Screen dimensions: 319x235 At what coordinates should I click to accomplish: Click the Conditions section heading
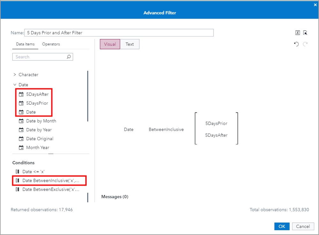coord(23,163)
